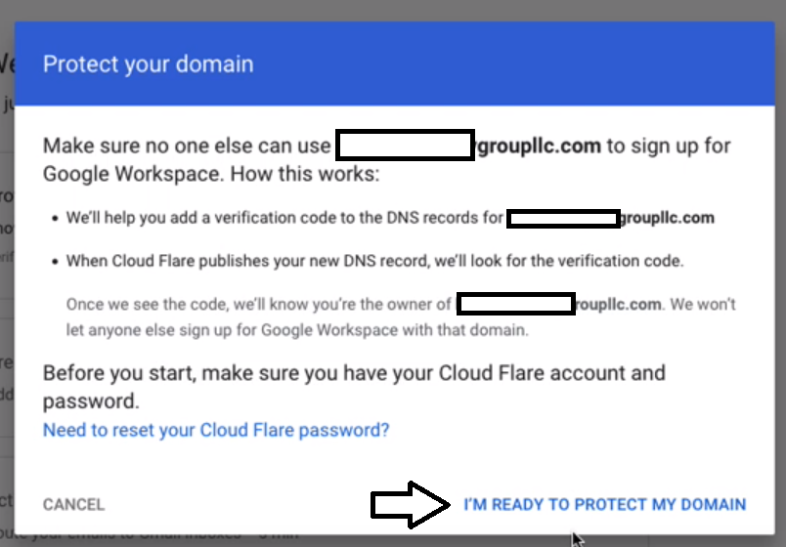Cancel the Protect your domain dialog
The width and height of the screenshot is (786, 547).
click(73, 504)
